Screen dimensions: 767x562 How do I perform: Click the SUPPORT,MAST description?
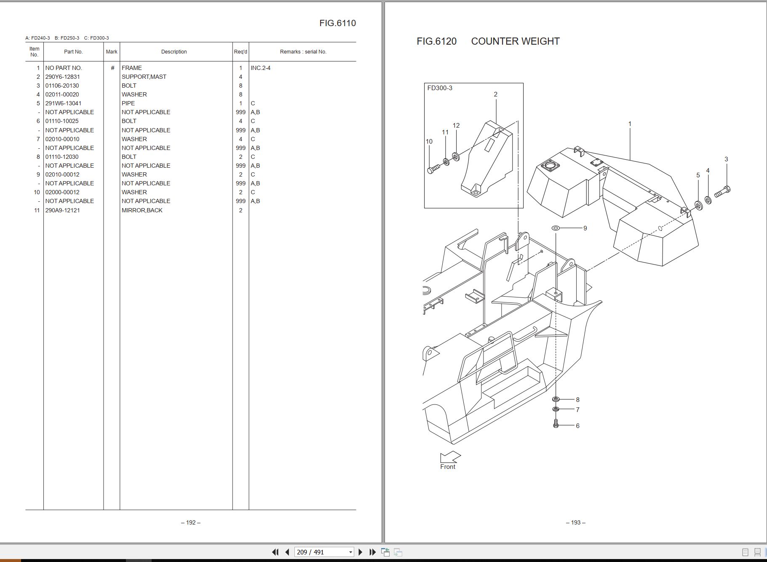(x=144, y=77)
